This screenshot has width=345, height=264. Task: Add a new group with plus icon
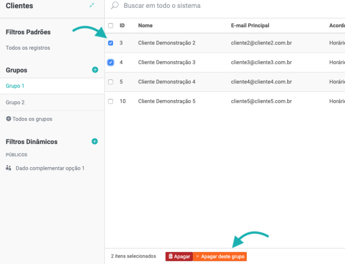95,70
